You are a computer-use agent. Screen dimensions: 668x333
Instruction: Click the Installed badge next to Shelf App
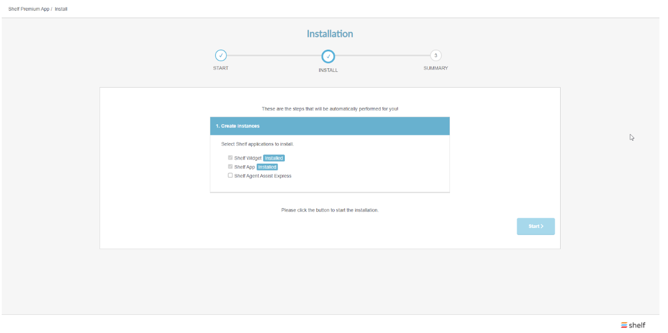pyautogui.click(x=267, y=167)
